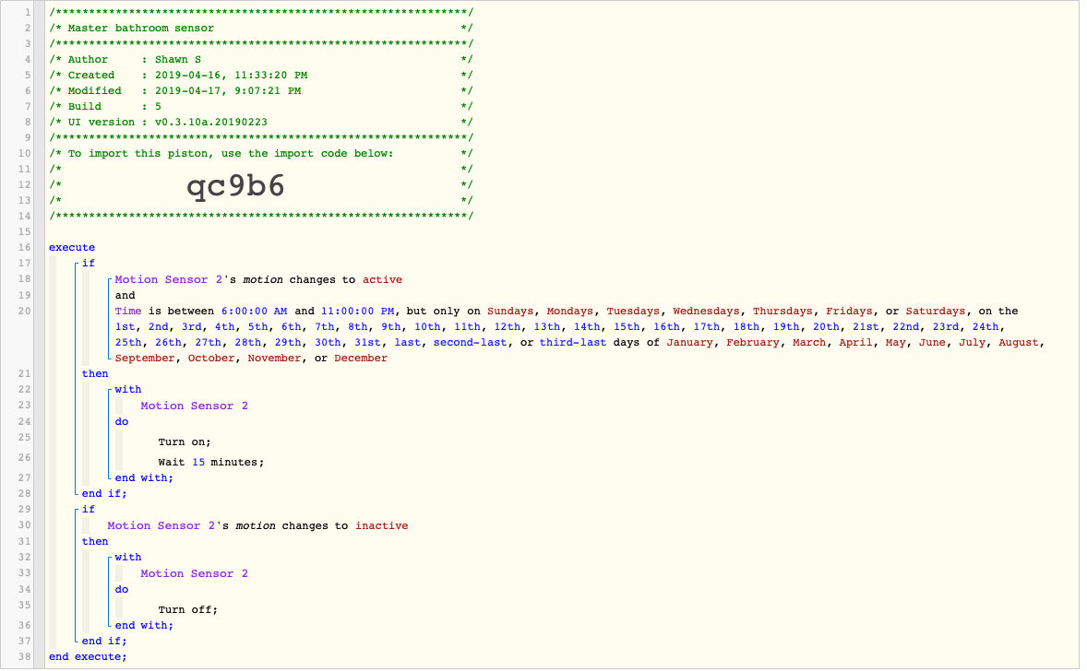Click the import code qc9b6
Viewport: 1087px width, 671px height.
tap(235, 185)
